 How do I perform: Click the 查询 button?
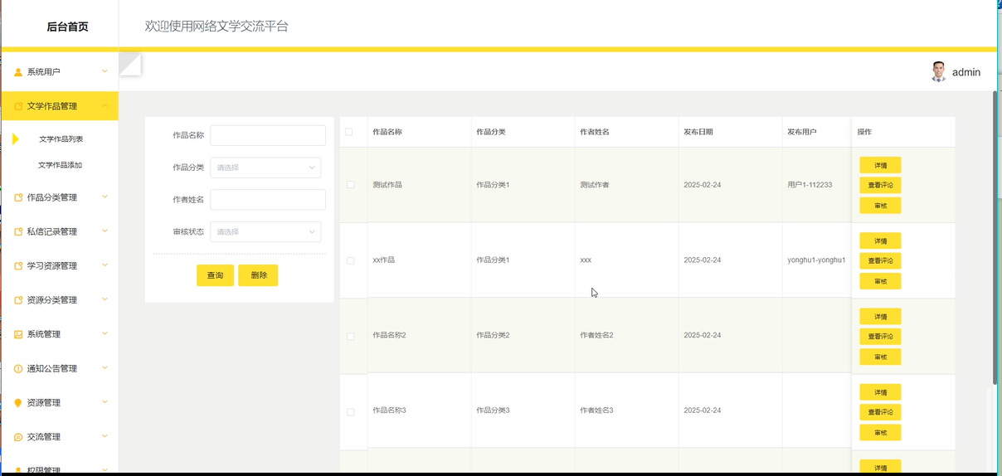coord(215,275)
